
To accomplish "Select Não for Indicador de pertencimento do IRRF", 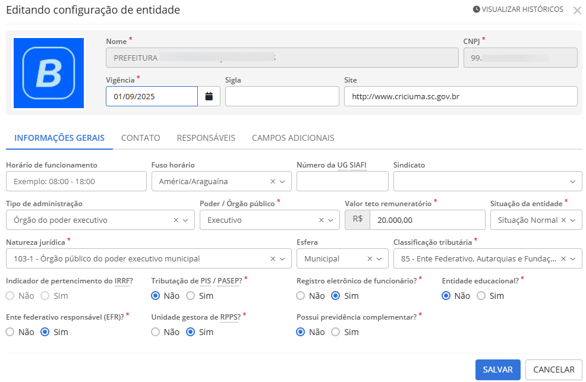I will click(10, 296).
